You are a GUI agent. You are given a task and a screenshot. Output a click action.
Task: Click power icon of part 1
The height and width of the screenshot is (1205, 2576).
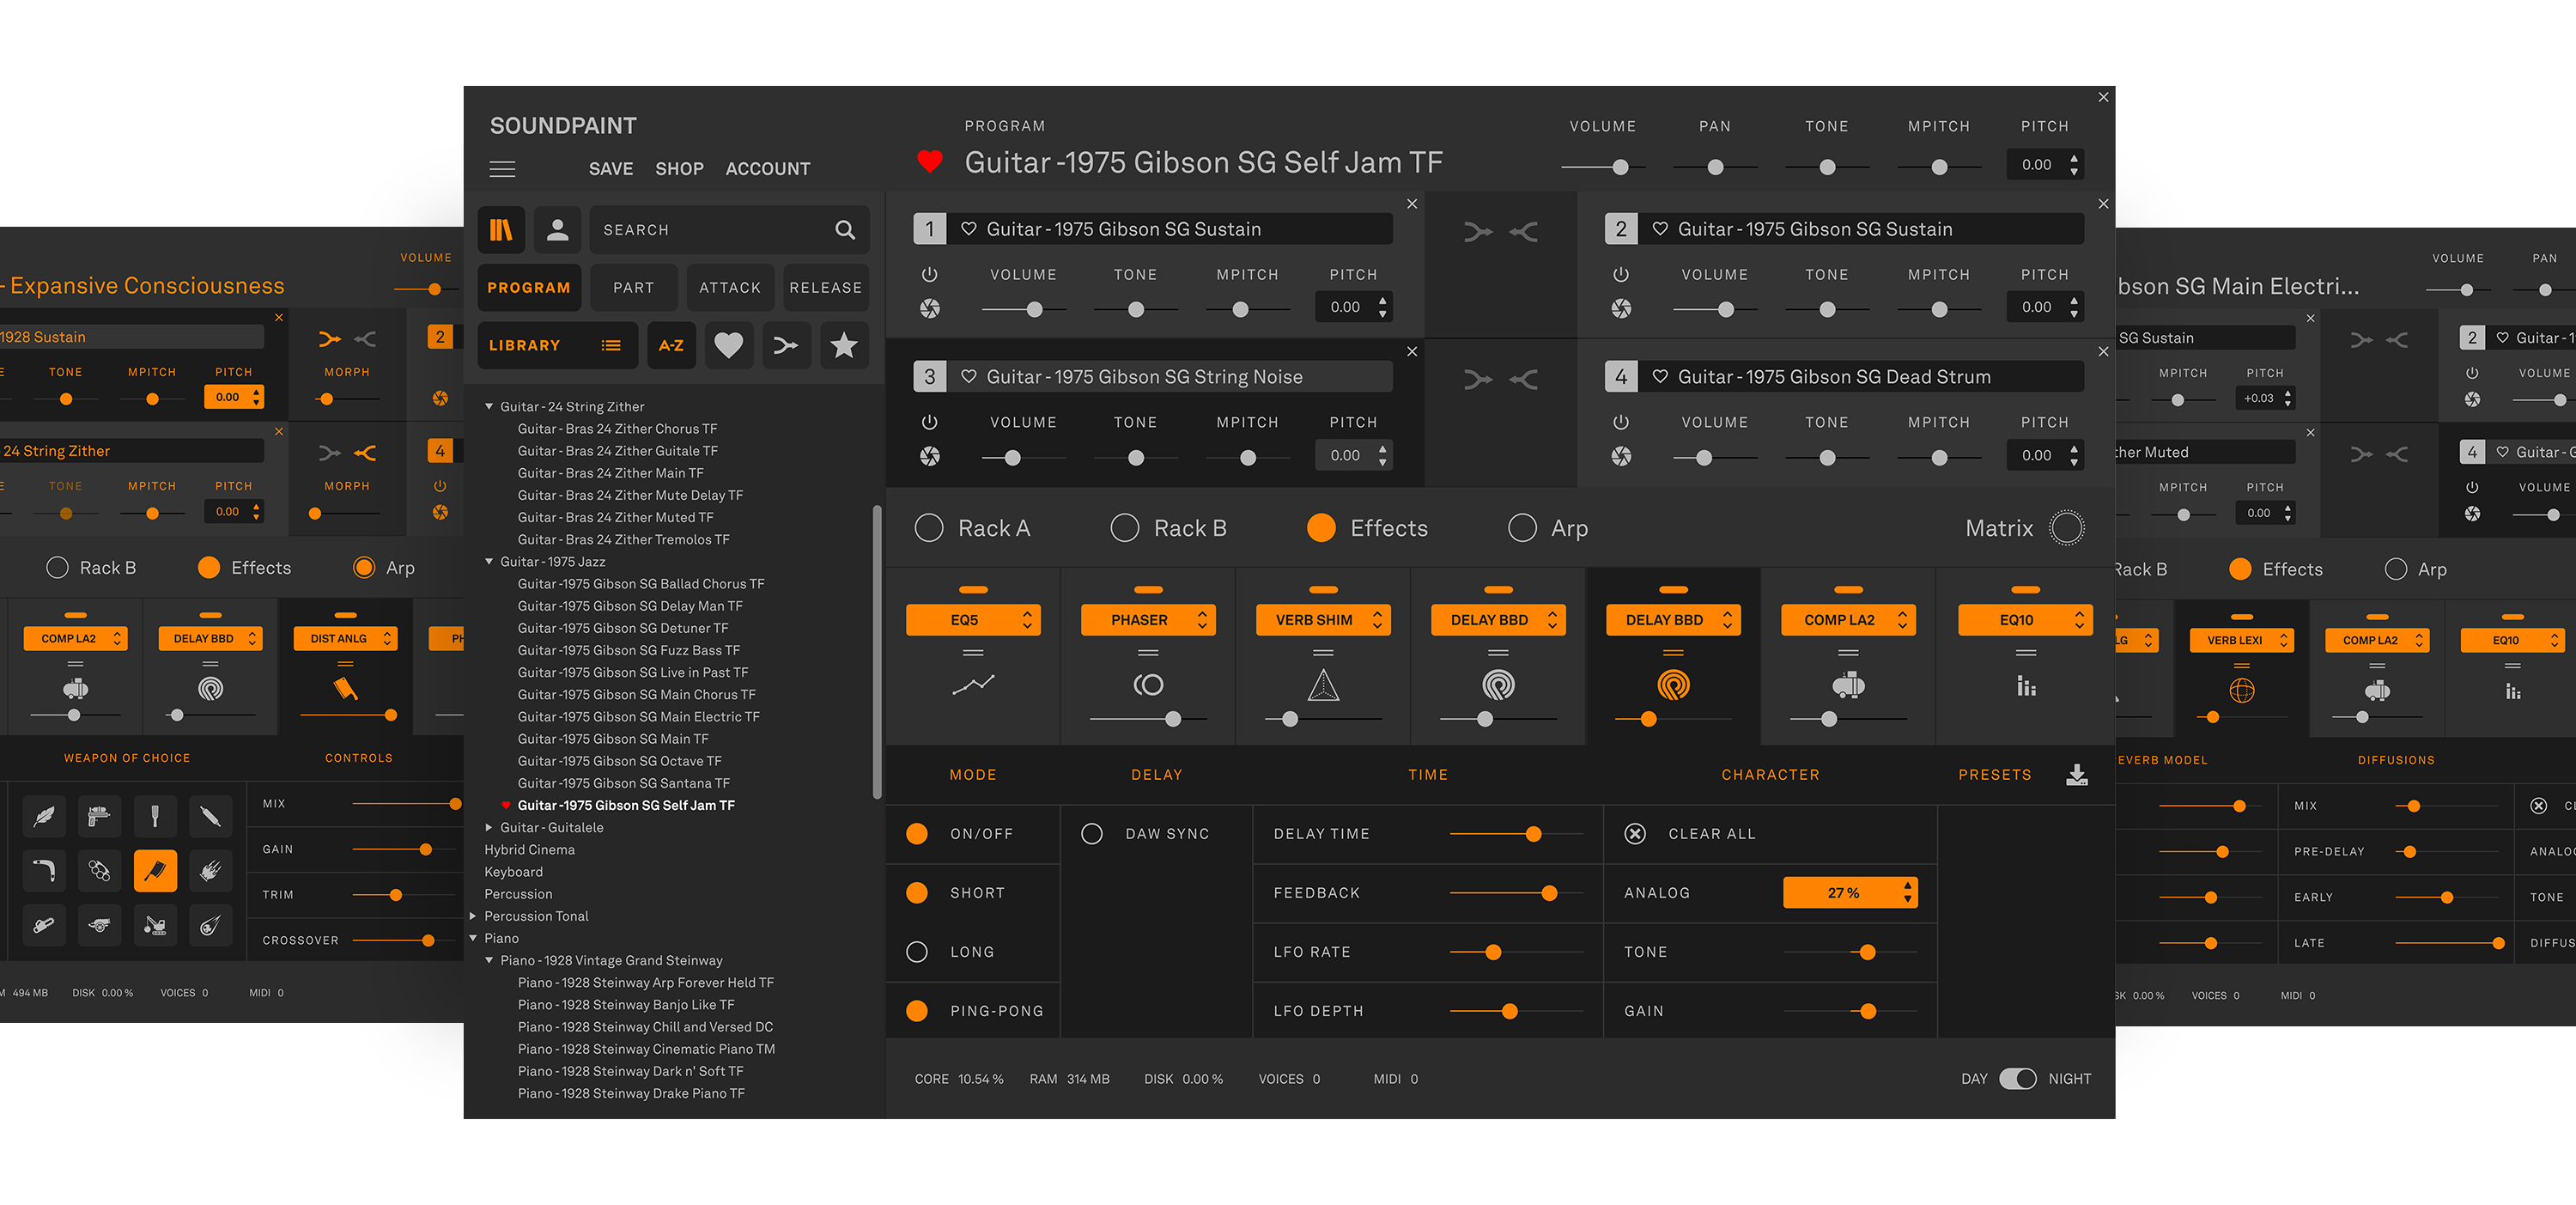click(x=929, y=274)
